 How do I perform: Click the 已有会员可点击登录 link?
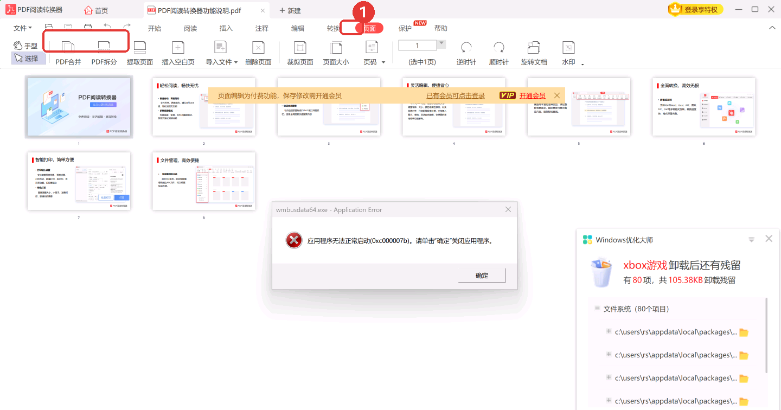(456, 95)
